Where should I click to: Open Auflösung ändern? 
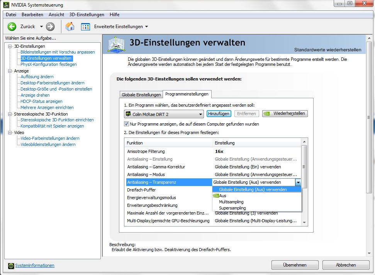point(37,77)
